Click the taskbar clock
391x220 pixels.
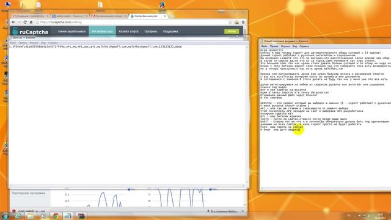tap(380, 216)
